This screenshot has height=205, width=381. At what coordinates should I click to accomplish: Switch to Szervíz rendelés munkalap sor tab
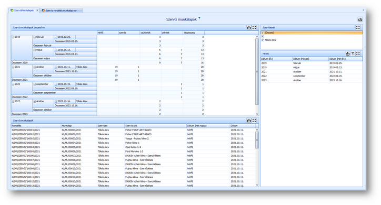[x=61, y=10]
